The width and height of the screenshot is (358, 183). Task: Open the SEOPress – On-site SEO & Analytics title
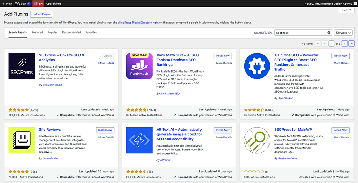pos(62,58)
